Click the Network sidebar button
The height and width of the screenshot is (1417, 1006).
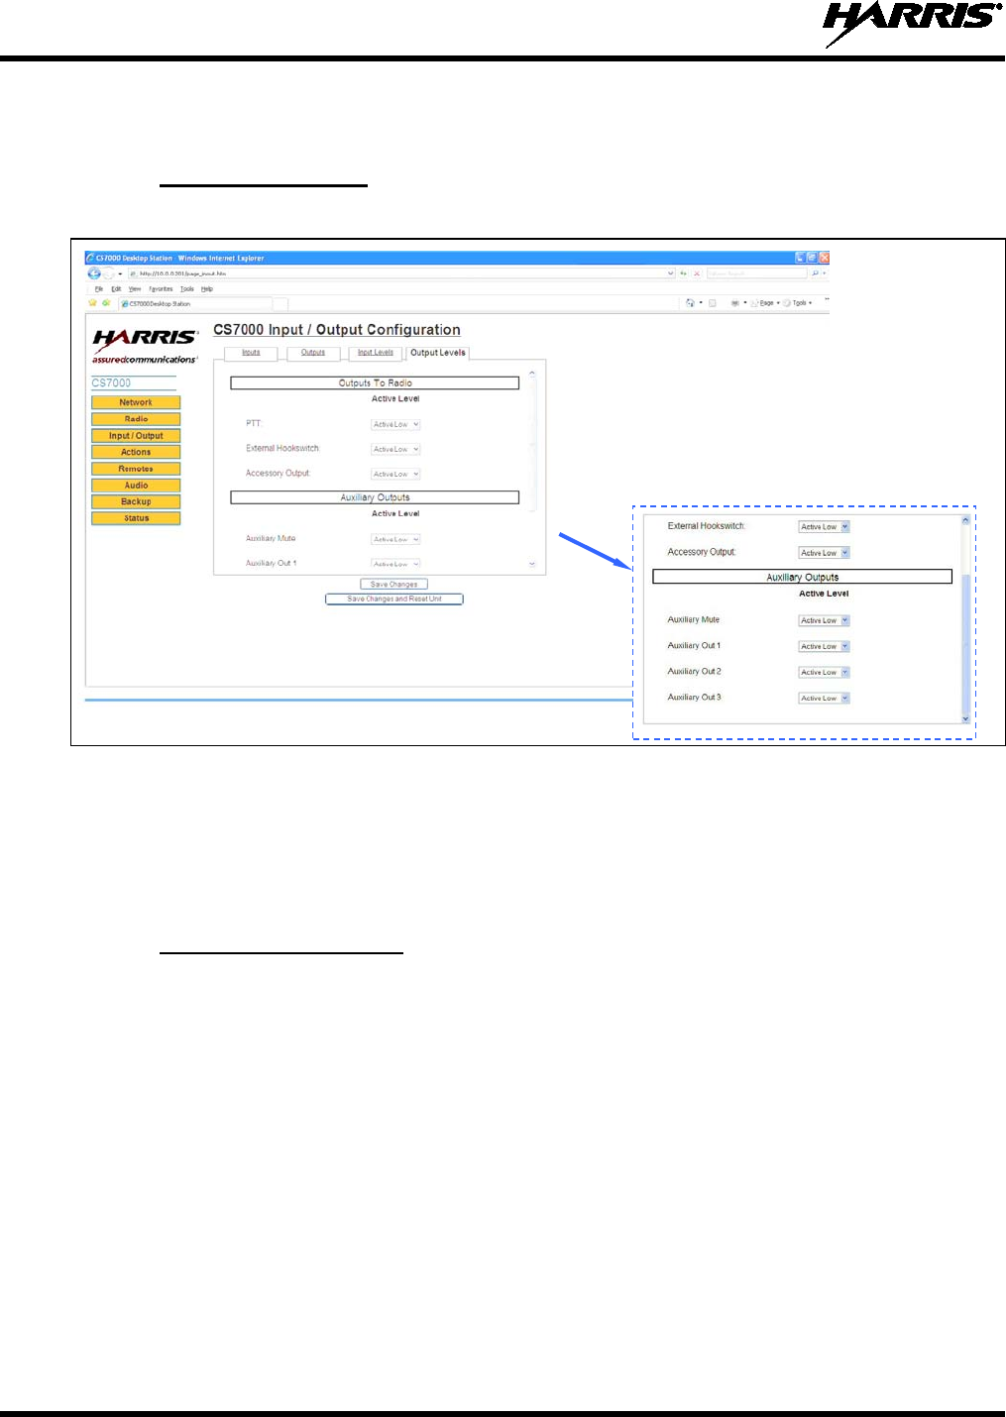pos(136,402)
